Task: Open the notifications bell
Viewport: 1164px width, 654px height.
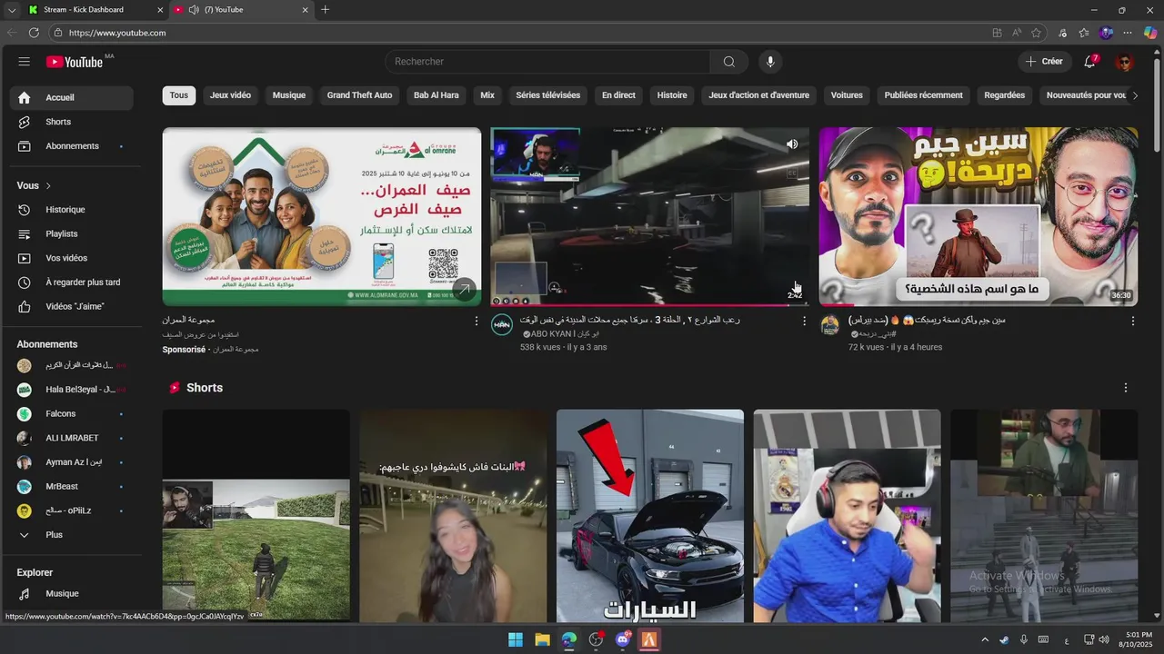Action: pyautogui.click(x=1089, y=62)
